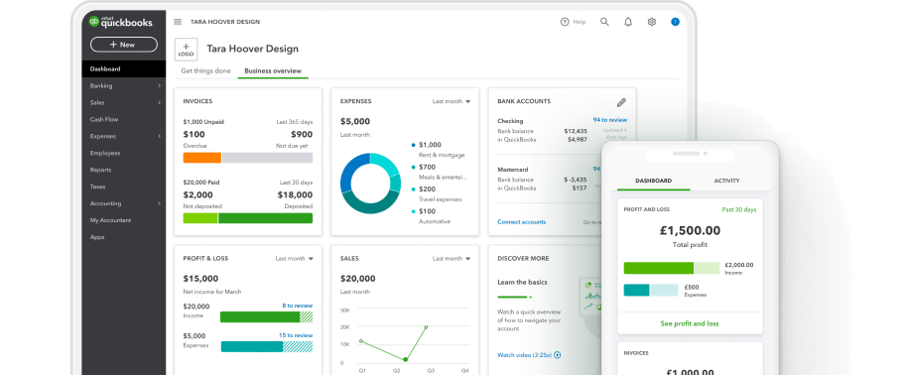Image resolution: width=905 pixels, height=375 pixels.
Task: Click the teal Expenses bar in Profit & Loss
Action: [267, 347]
